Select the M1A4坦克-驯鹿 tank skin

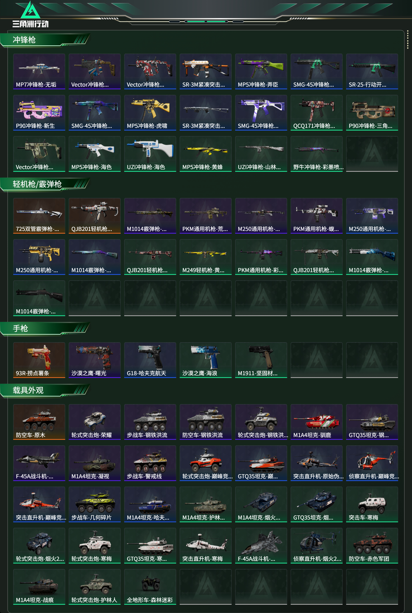[x=317, y=422]
